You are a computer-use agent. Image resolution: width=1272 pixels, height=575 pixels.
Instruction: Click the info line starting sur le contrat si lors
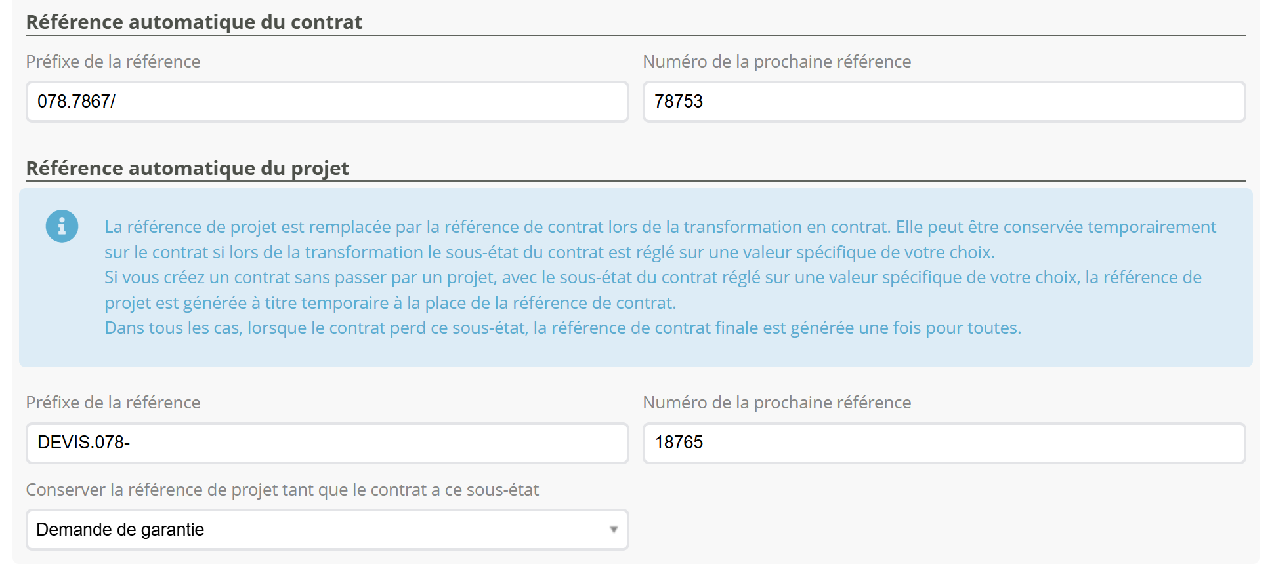[550, 252]
